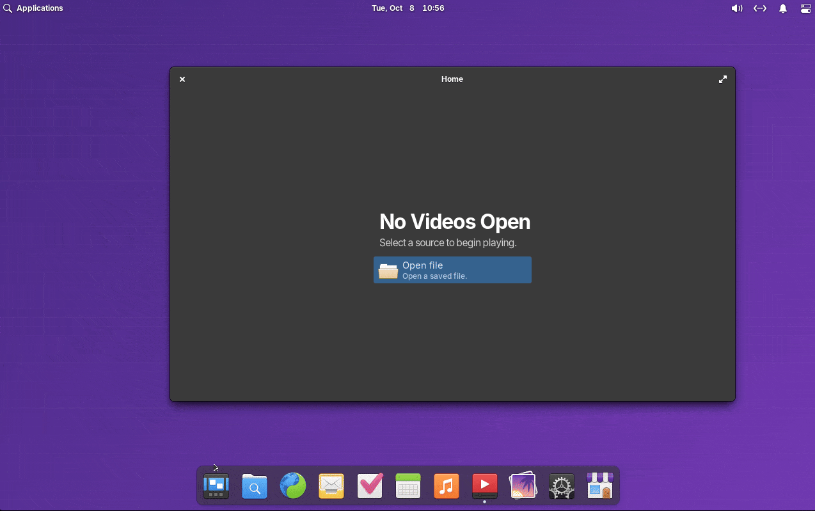Click "Open file" to open a saved video
815x511 pixels.
[x=452, y=269]
